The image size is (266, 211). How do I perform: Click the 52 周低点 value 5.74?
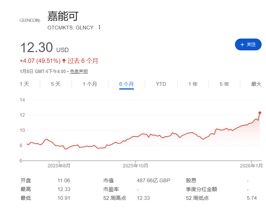pos(252,198)
